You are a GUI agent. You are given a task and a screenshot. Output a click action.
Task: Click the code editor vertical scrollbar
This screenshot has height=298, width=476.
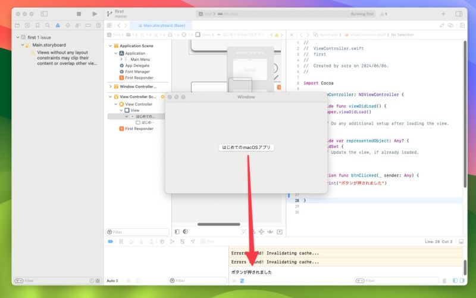tap(465, 114)
